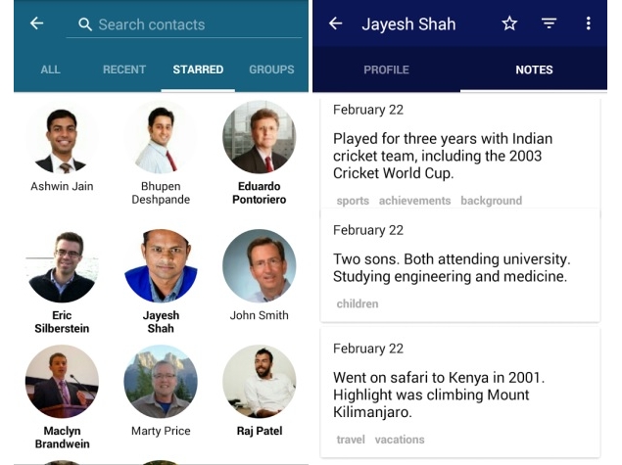Open Marty Price's contact thumbnail
The width and height of the screenshot is (622, 465).
[x=161, y=382]
